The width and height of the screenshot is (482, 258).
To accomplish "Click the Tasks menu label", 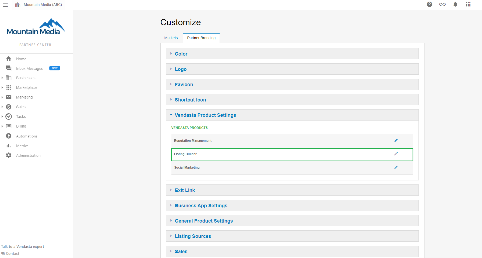I will [21, 117].
